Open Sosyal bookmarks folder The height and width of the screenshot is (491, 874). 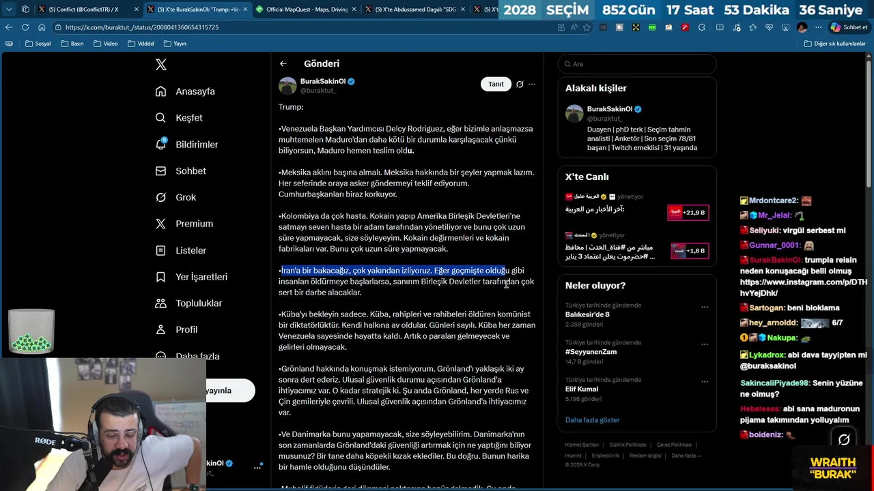[x=38, y=44]
